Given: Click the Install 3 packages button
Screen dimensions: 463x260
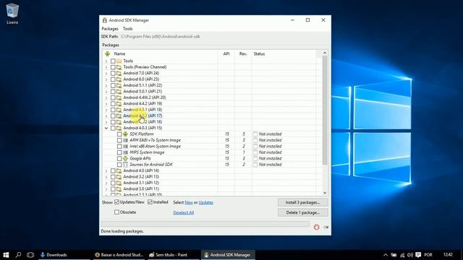Looking at the screenshot, I should click(x=302, y=202).
